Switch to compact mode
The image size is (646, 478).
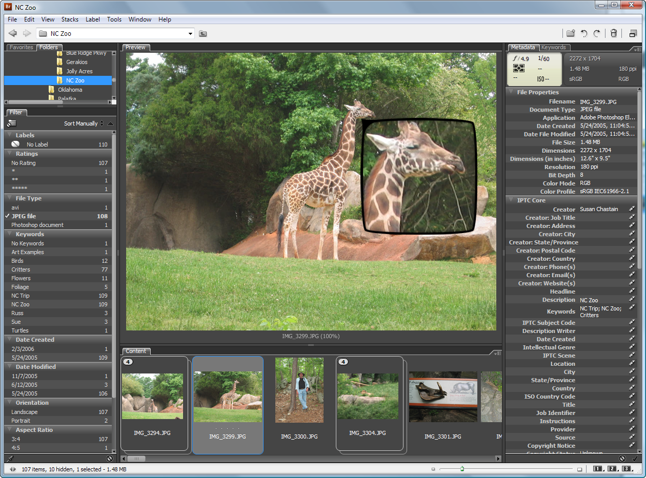point(633,34)
